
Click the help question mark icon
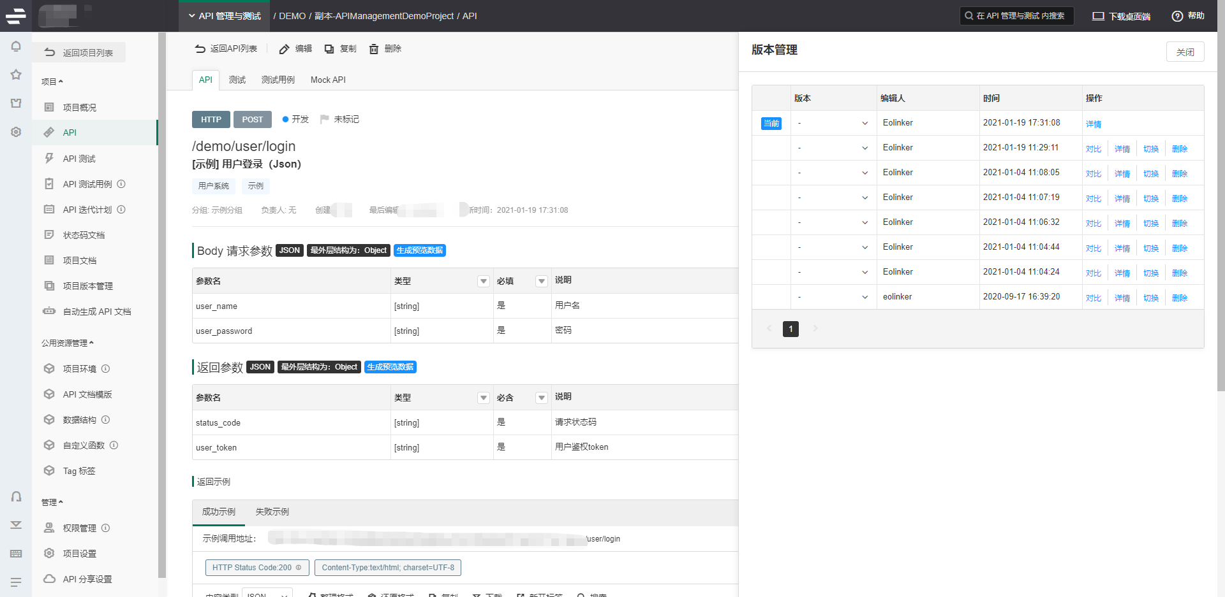coord(1177,16)
